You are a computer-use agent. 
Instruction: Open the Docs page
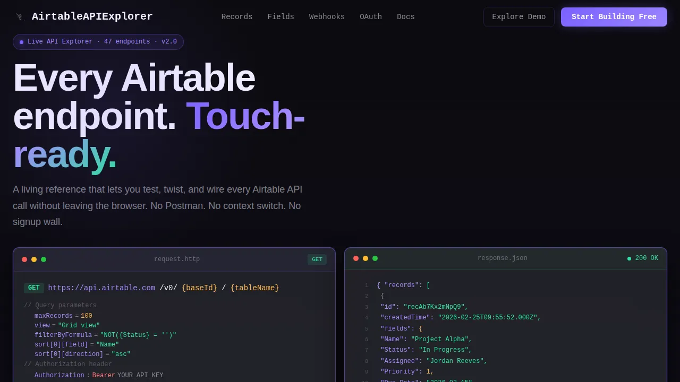(x=406, y=17)
